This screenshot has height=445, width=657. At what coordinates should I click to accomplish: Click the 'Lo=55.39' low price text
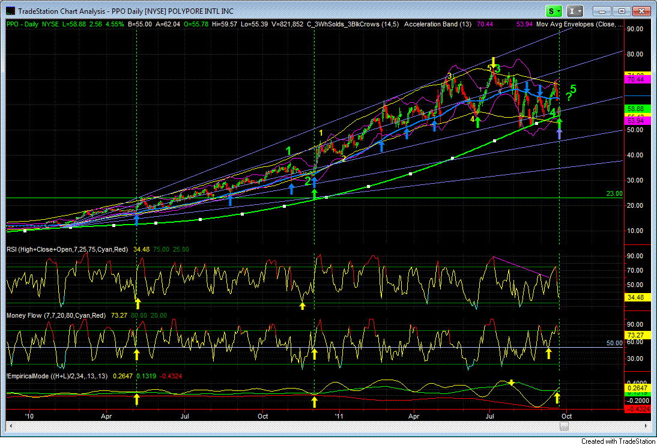coord(254,24)
